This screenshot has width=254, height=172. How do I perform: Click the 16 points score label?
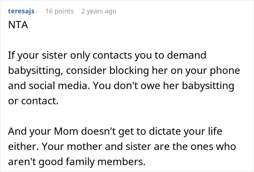(60, 11)
